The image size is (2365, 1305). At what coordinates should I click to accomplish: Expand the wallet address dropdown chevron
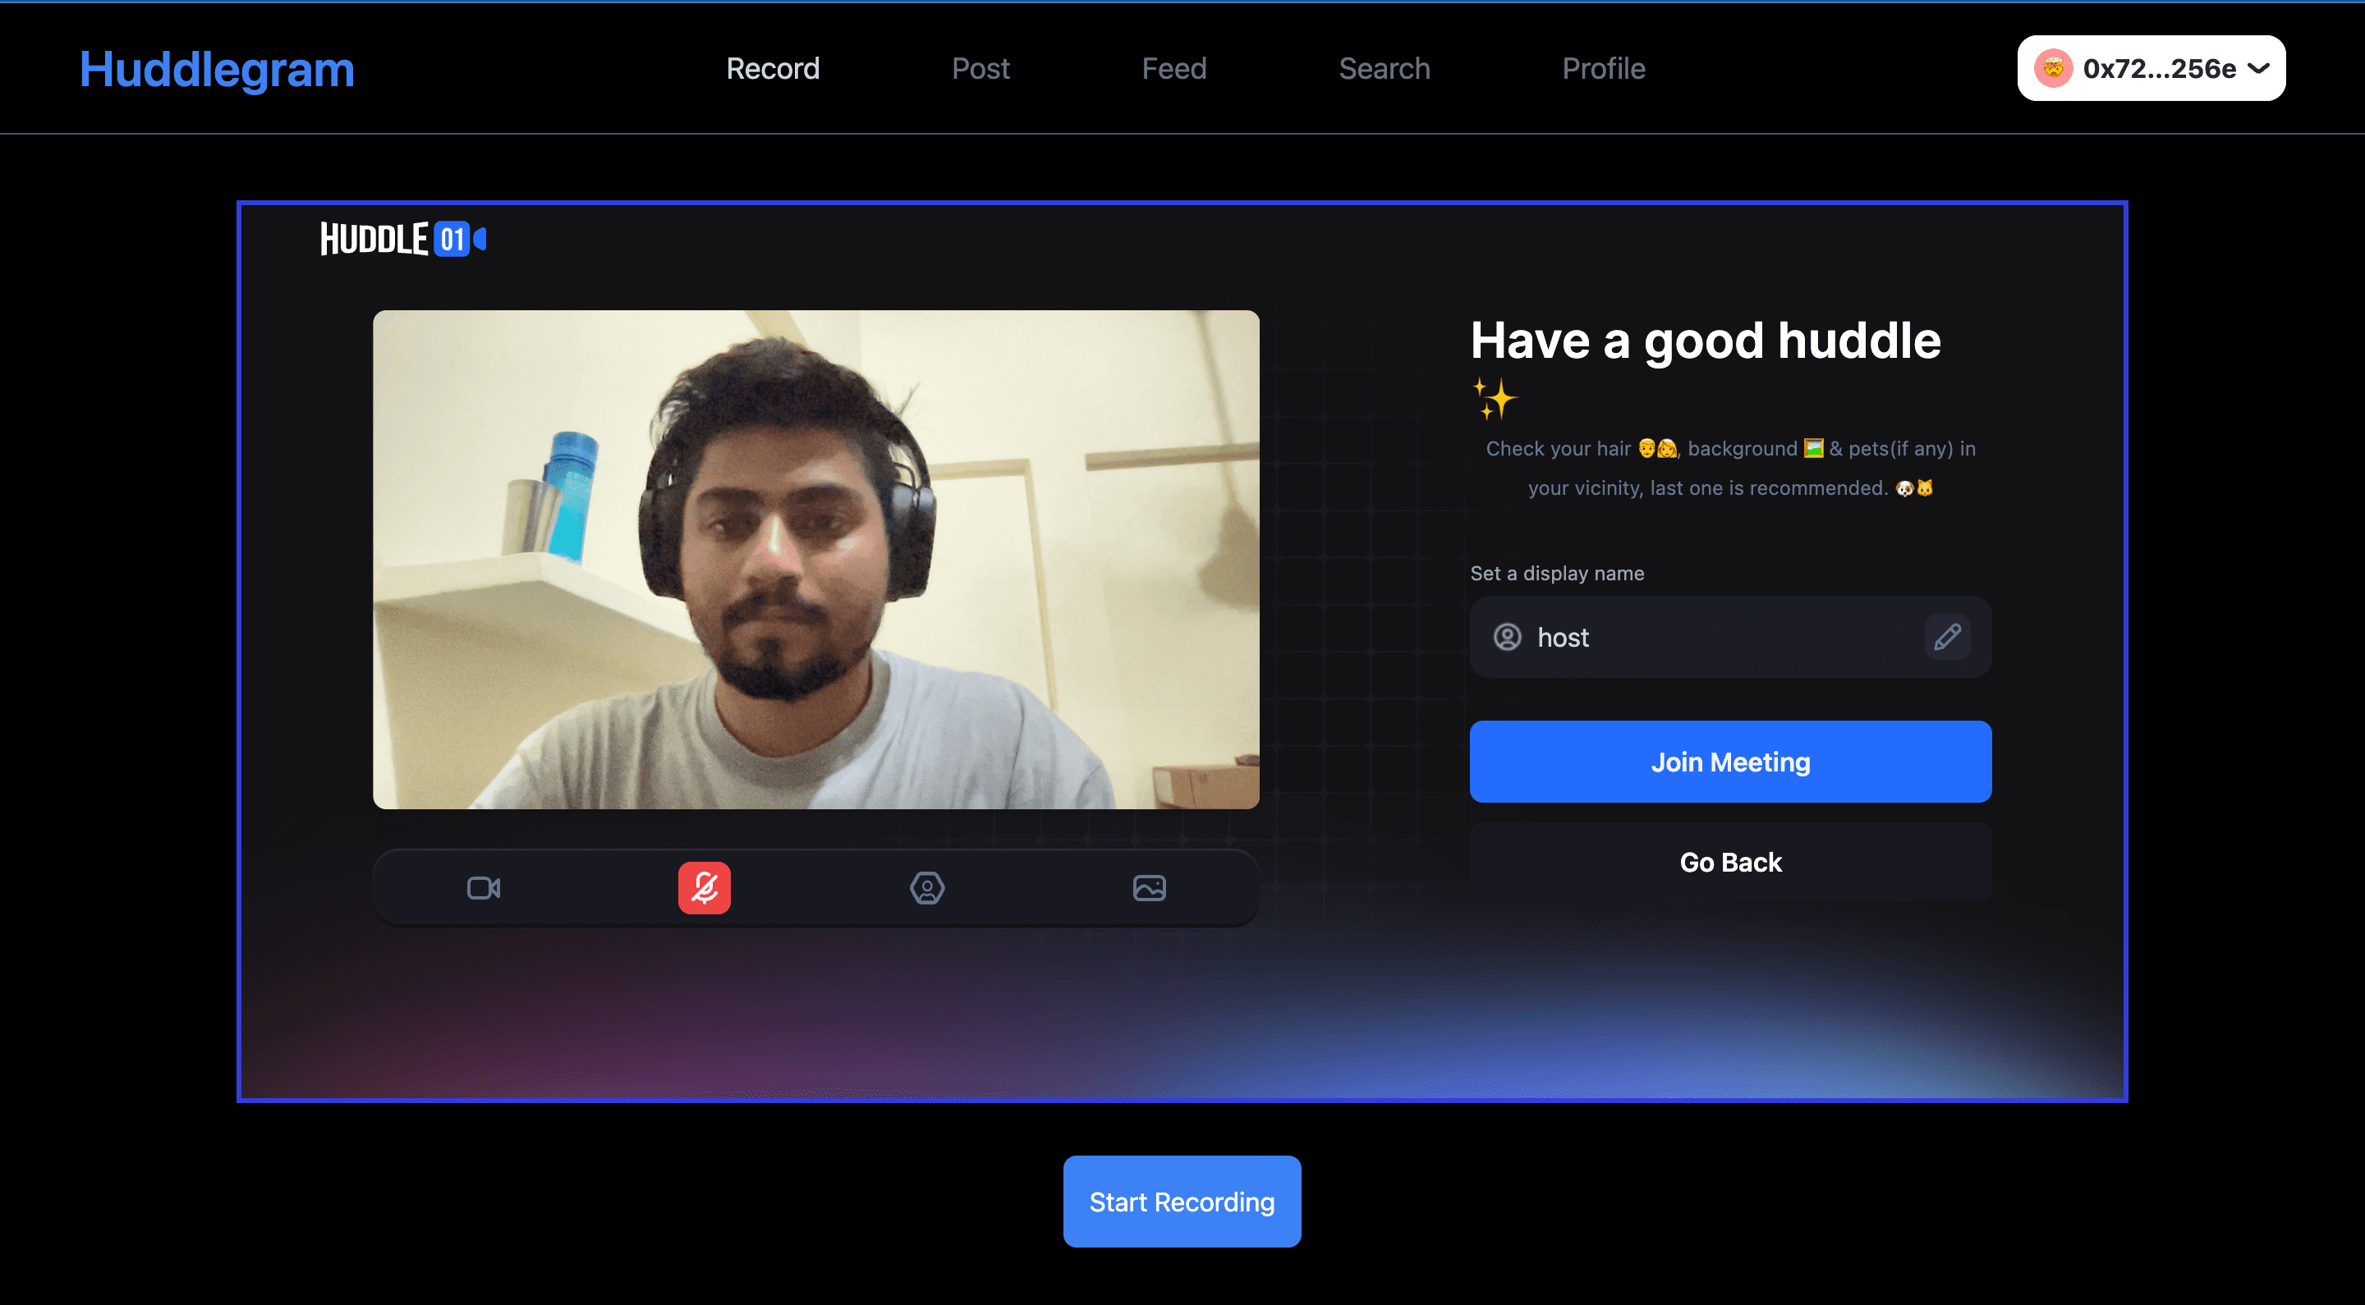(x=2258, y=69)
